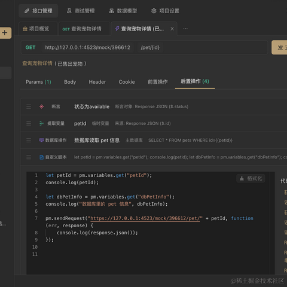
Task: Collapse the 自定义脚本 script row summary
Action: (154, 157)
